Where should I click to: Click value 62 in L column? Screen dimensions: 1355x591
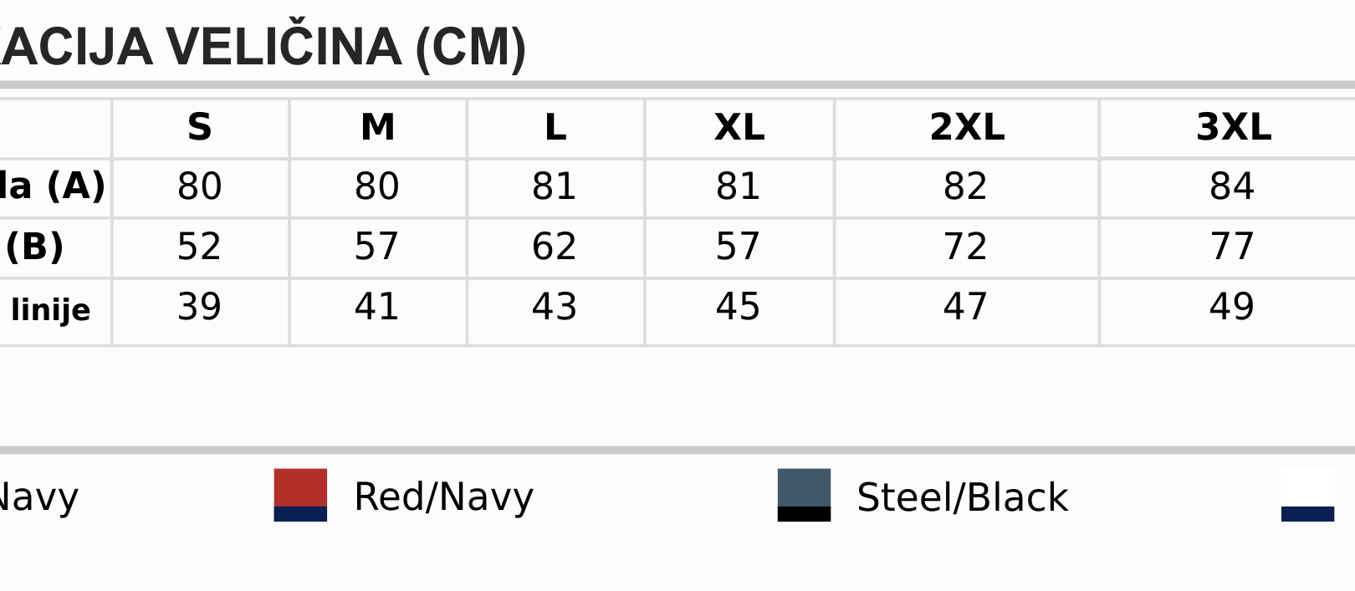point(555,247)
